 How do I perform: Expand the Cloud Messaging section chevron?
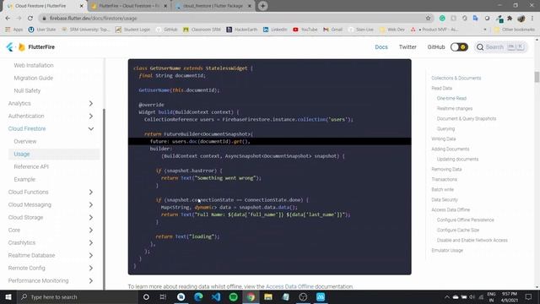click(x=91, y=204)
